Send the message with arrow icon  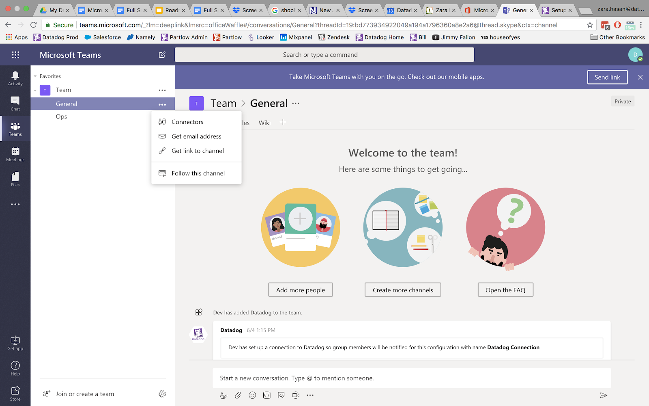click(604, 395)
